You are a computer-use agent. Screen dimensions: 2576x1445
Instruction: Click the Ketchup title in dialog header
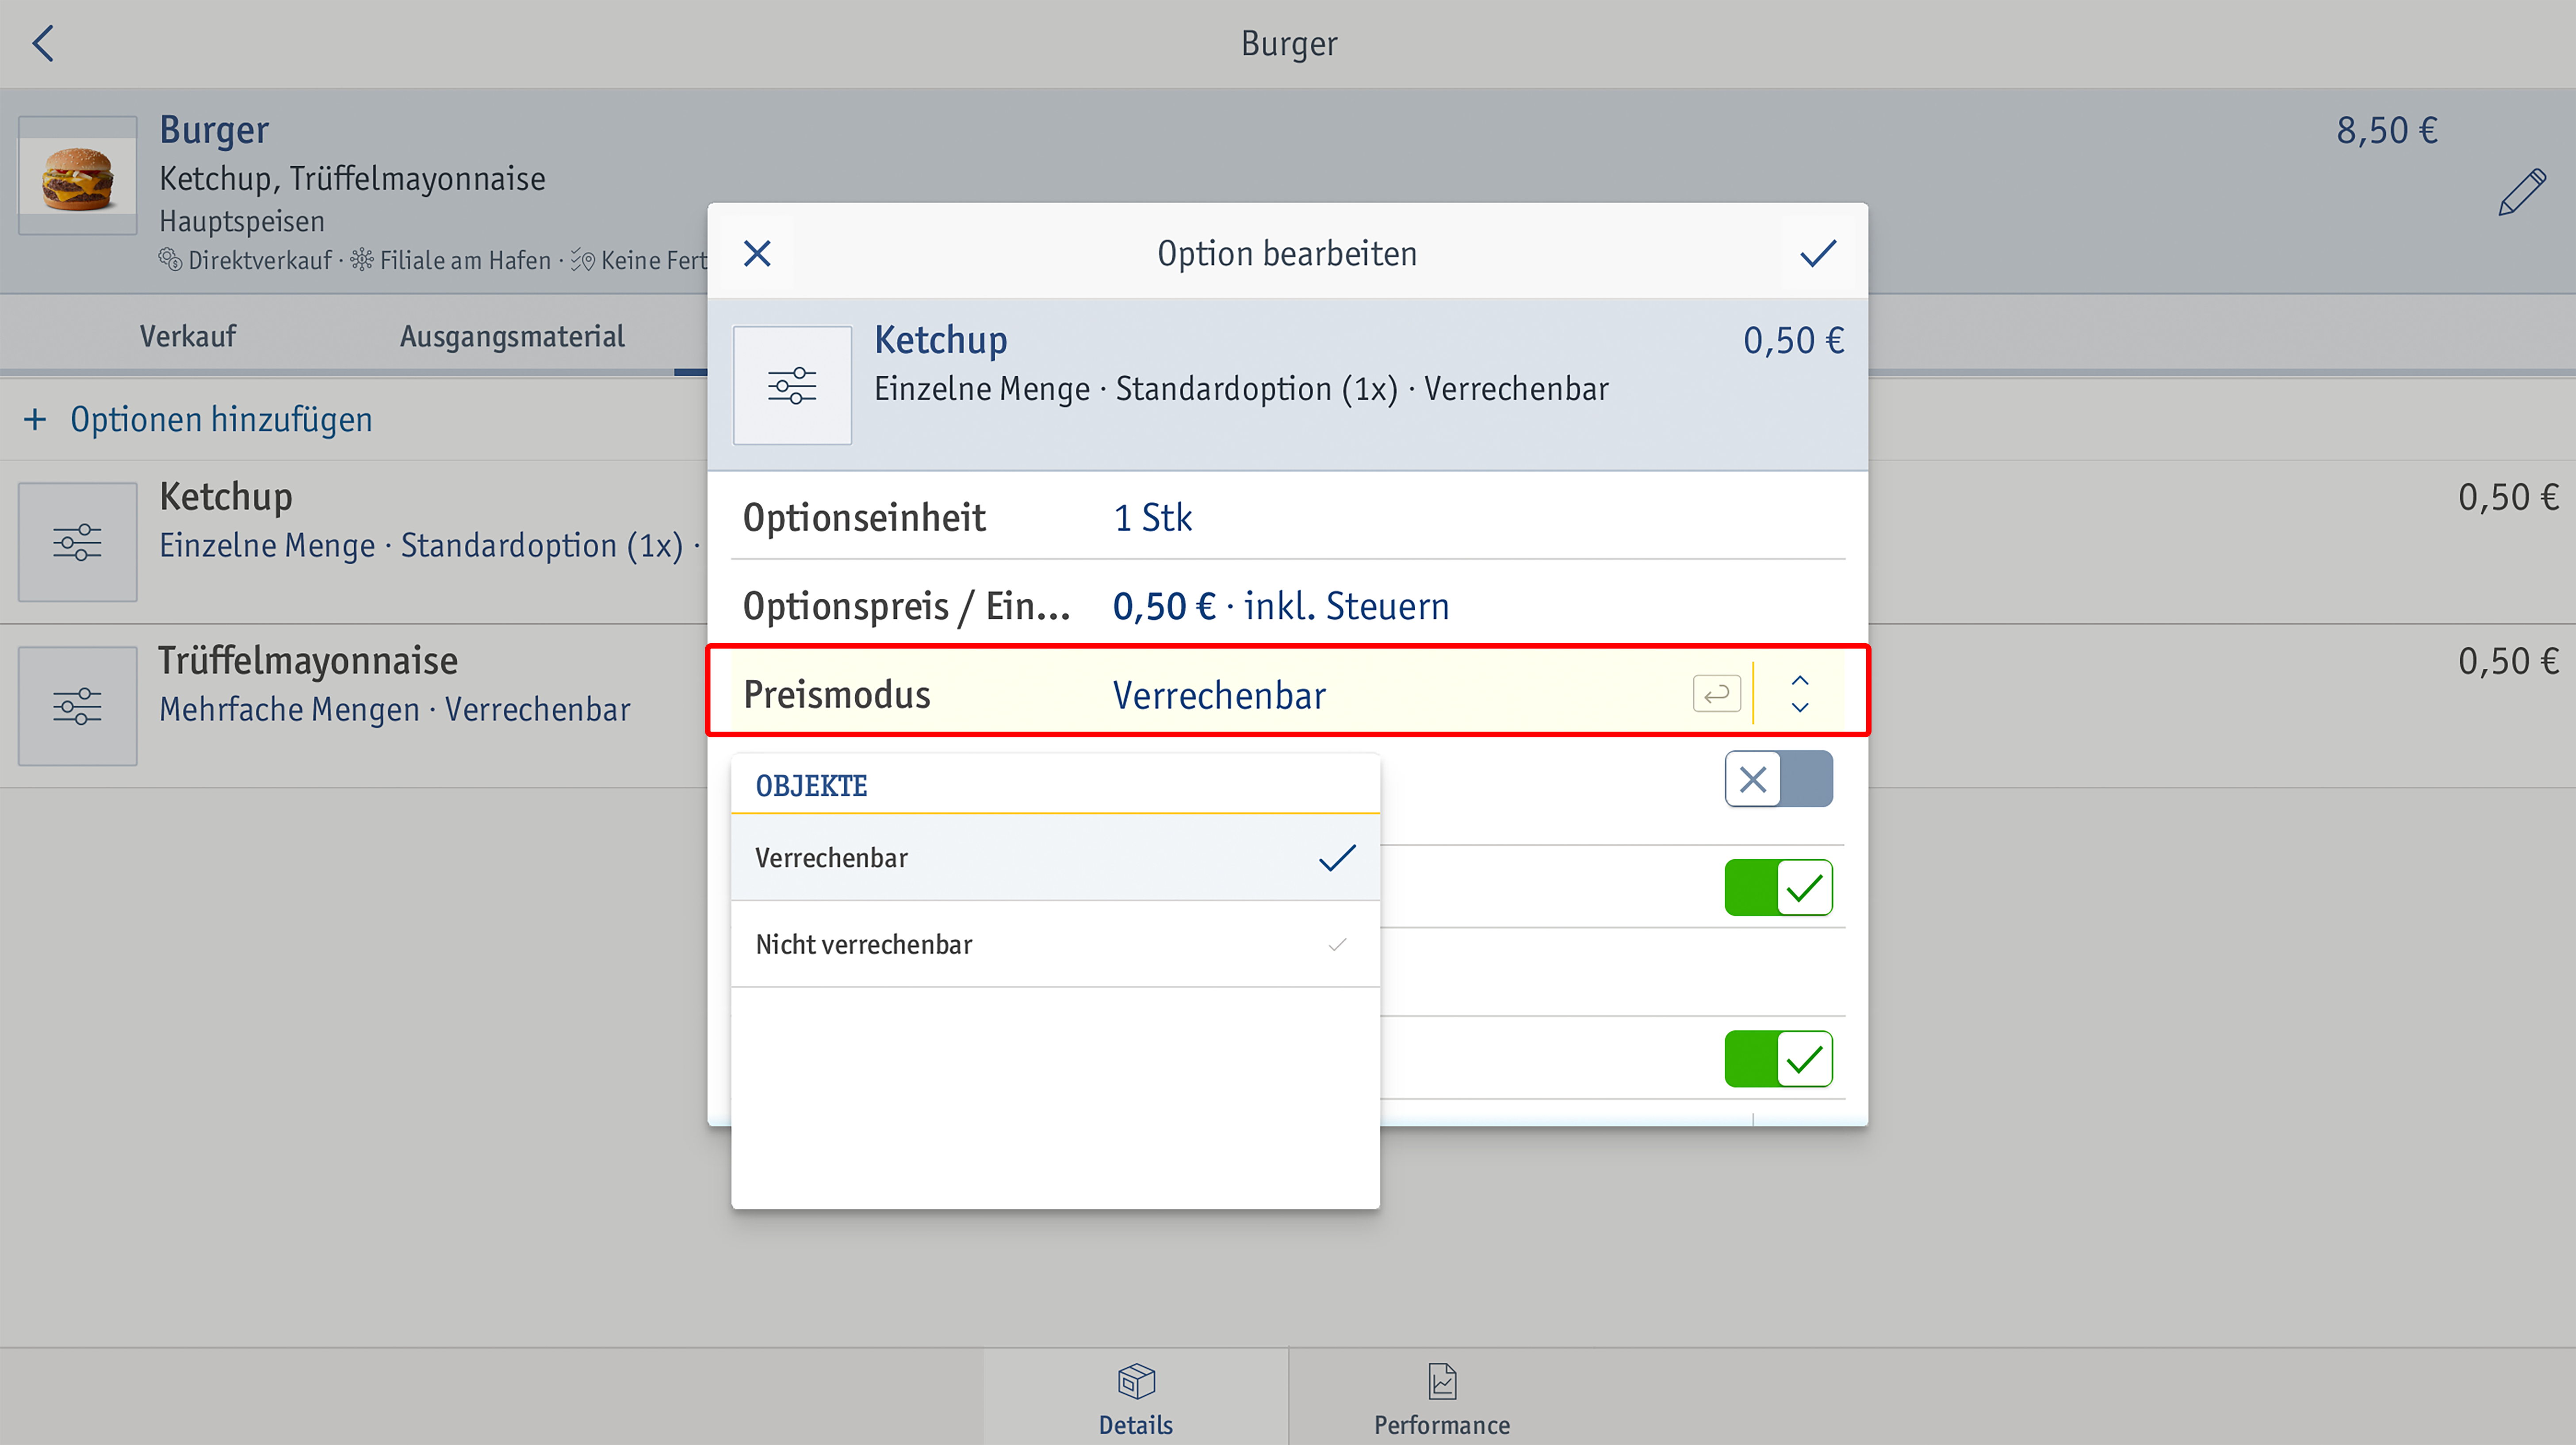pos(940,340)
